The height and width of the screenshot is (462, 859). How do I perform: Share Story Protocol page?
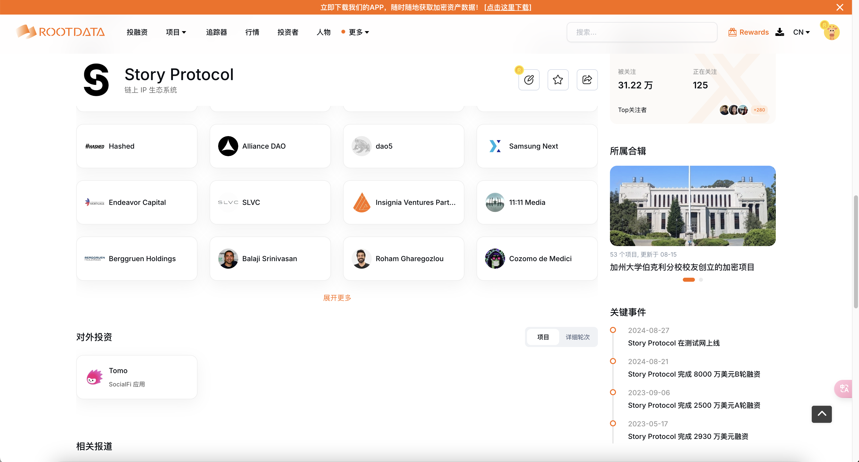click(x=587, y=80)
